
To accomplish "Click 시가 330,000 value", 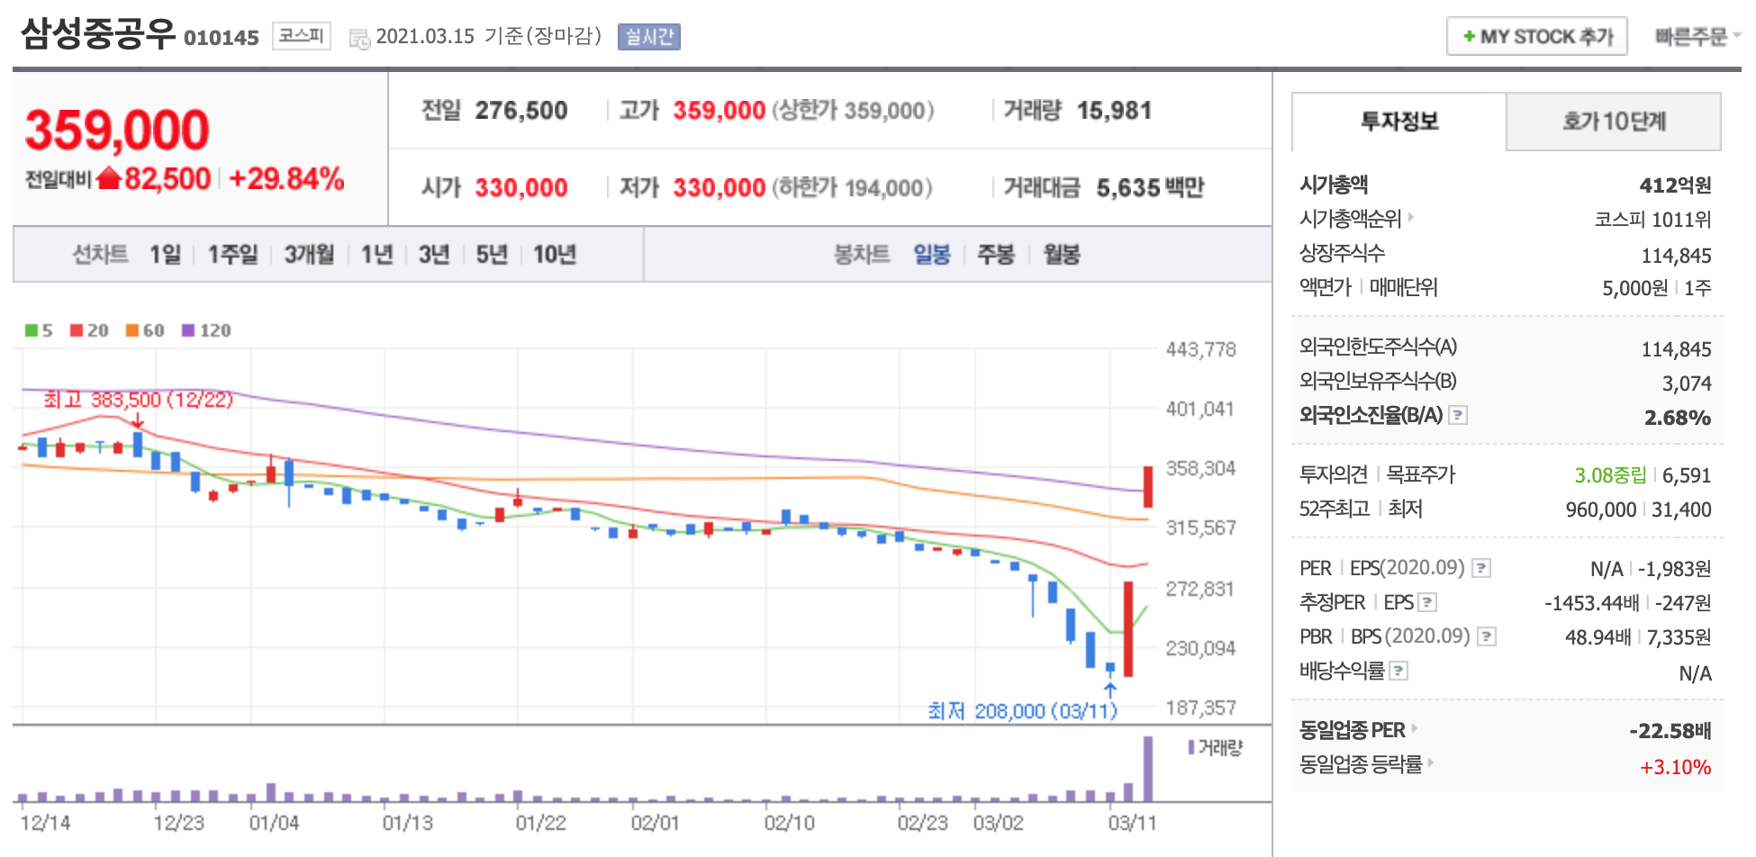I will click(x=521, y=187).
